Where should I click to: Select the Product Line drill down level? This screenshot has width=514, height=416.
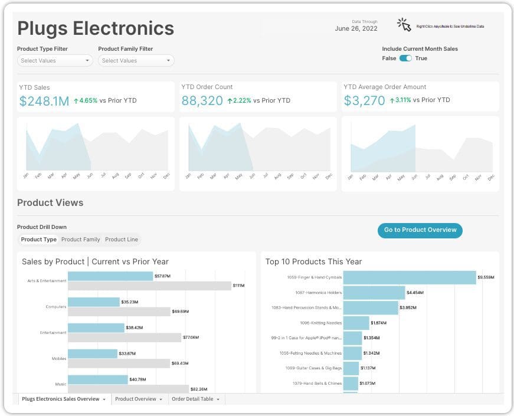pyautogui.click(x=121, y=240)
